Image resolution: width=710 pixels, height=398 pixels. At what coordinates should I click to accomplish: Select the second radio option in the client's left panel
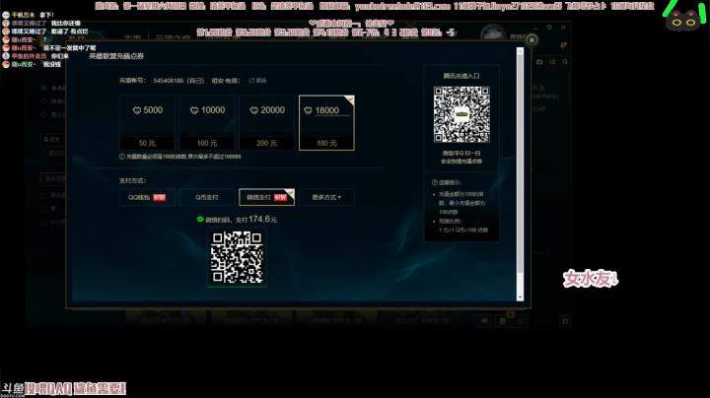44,101
